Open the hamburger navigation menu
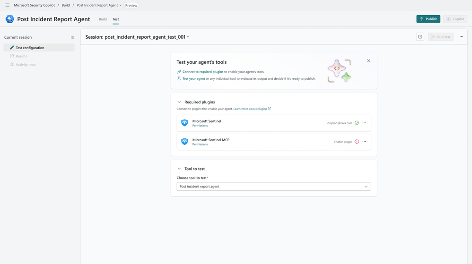 coord(7,5)
